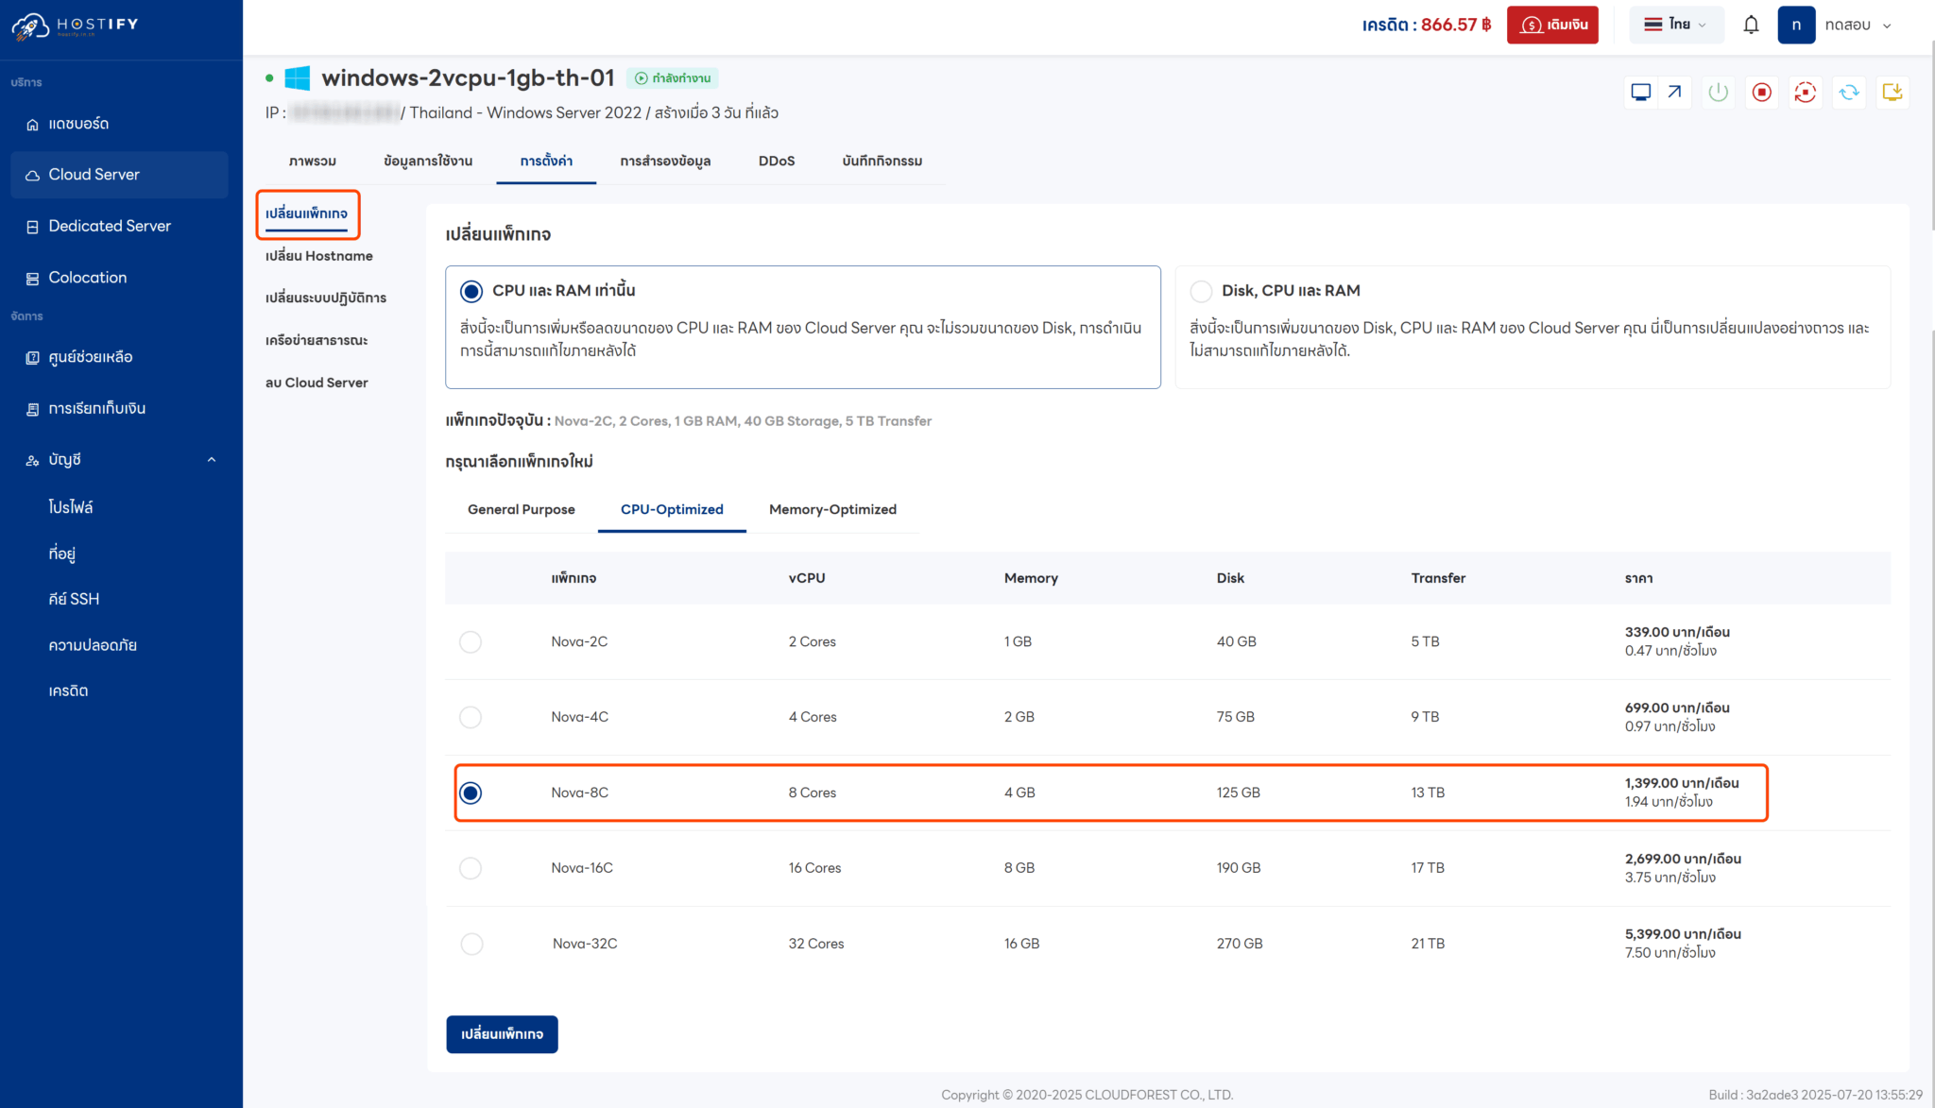The image size is (1935, 1108).
Task: Restart the server via red reboot icon
Action: pos(1806,92)
